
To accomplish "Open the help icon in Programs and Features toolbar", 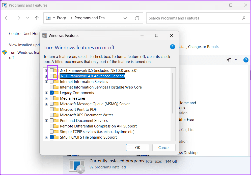I will (246, 60).
